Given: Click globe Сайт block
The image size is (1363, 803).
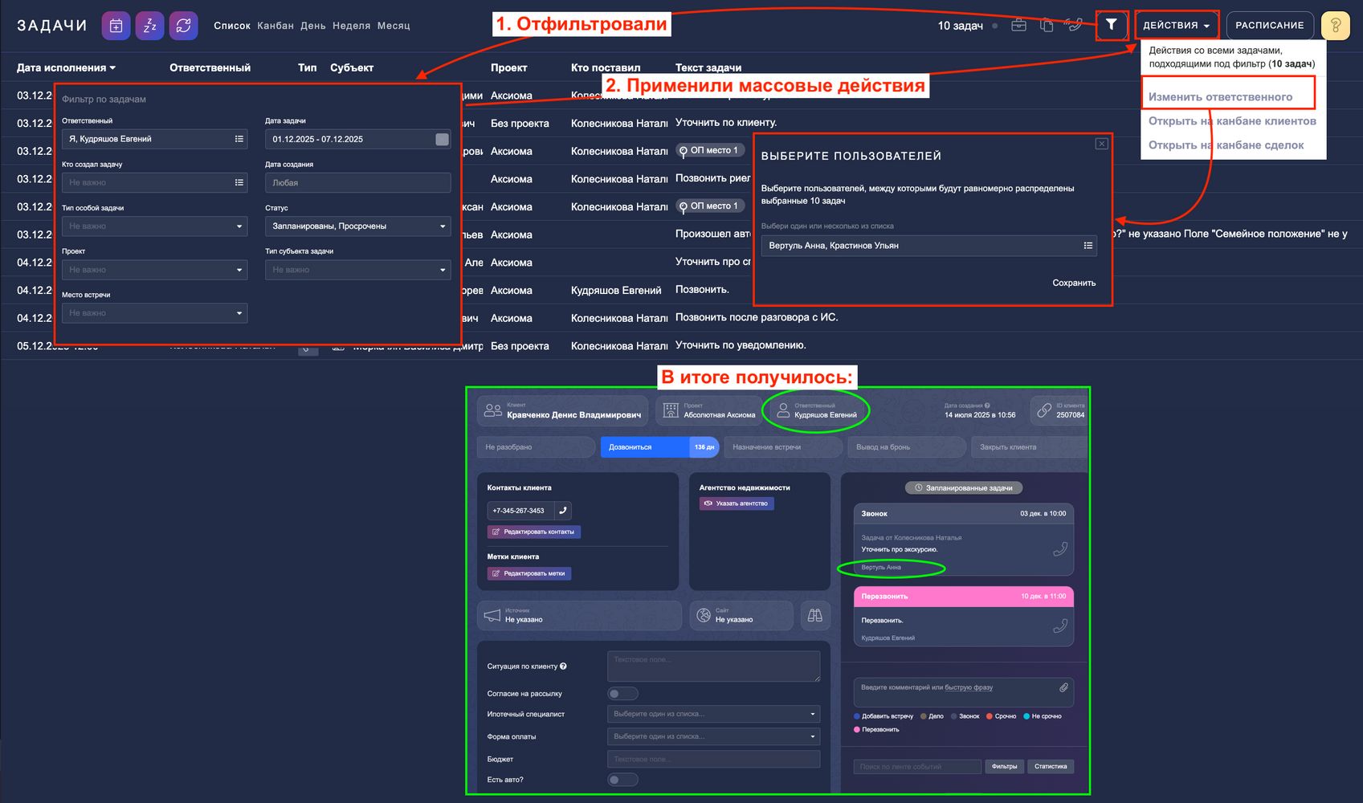Looking at the screenshot, I should coord(742,615).
